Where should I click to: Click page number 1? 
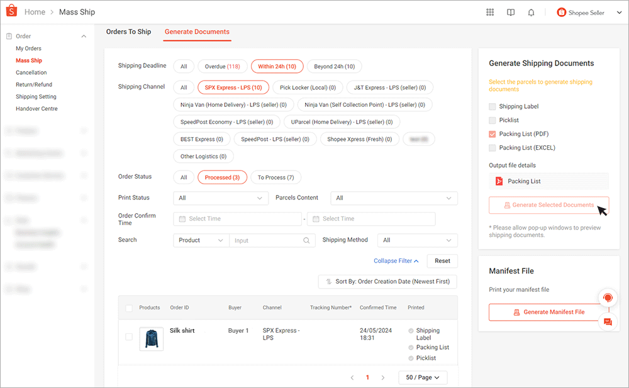tap(367, 377)
